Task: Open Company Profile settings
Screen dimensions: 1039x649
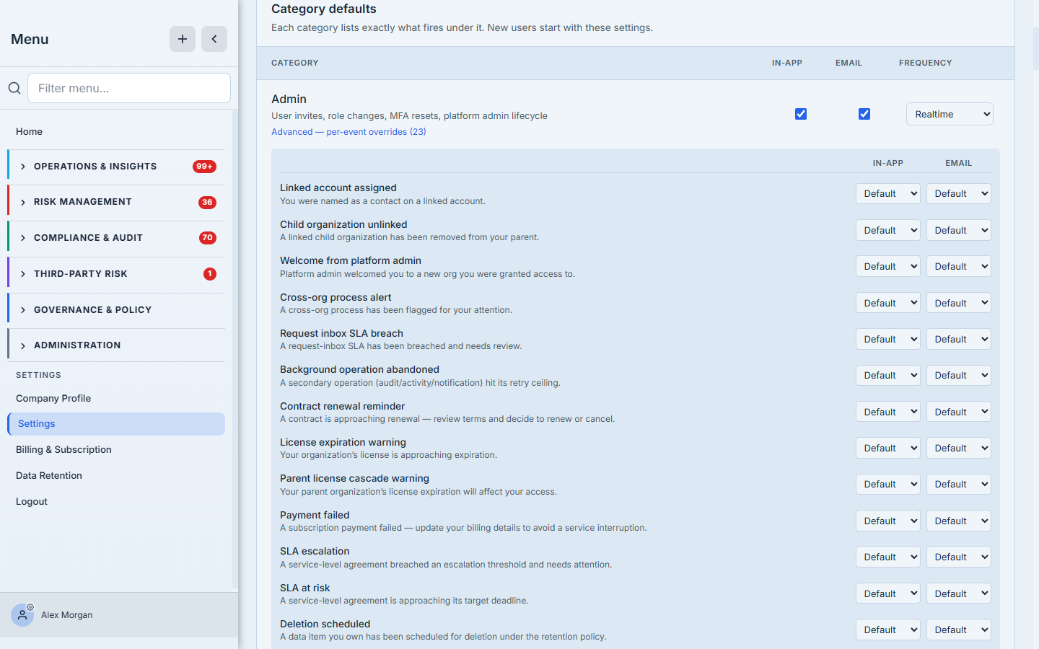Action: click(x=116, y=398)
